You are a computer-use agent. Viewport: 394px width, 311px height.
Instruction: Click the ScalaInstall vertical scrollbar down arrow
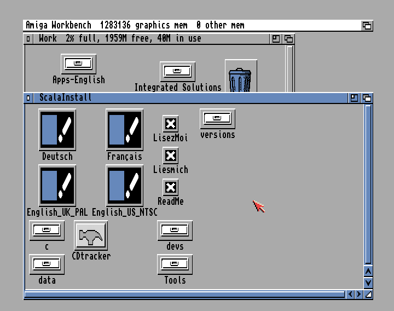point(368,283)
